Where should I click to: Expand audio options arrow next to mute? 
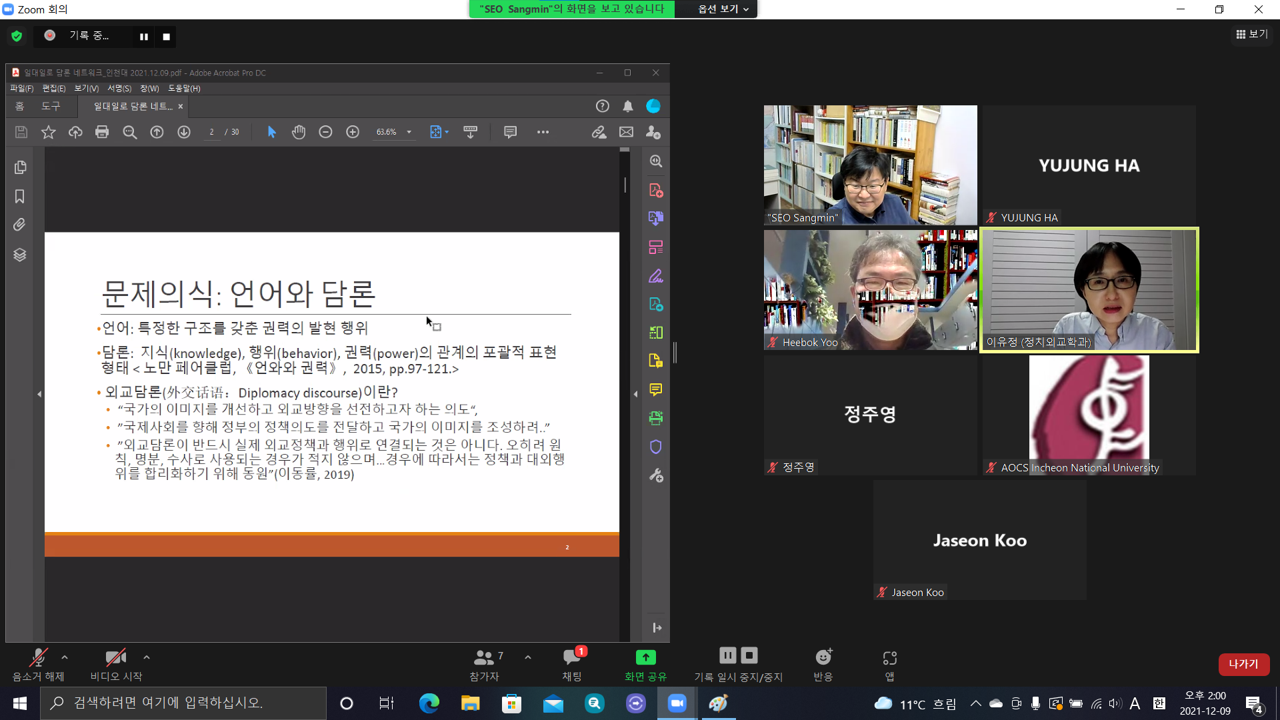point(65,657)
